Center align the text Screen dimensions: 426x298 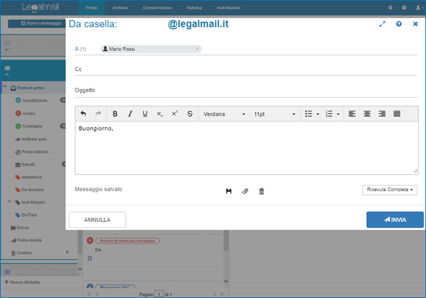[367, 114]
